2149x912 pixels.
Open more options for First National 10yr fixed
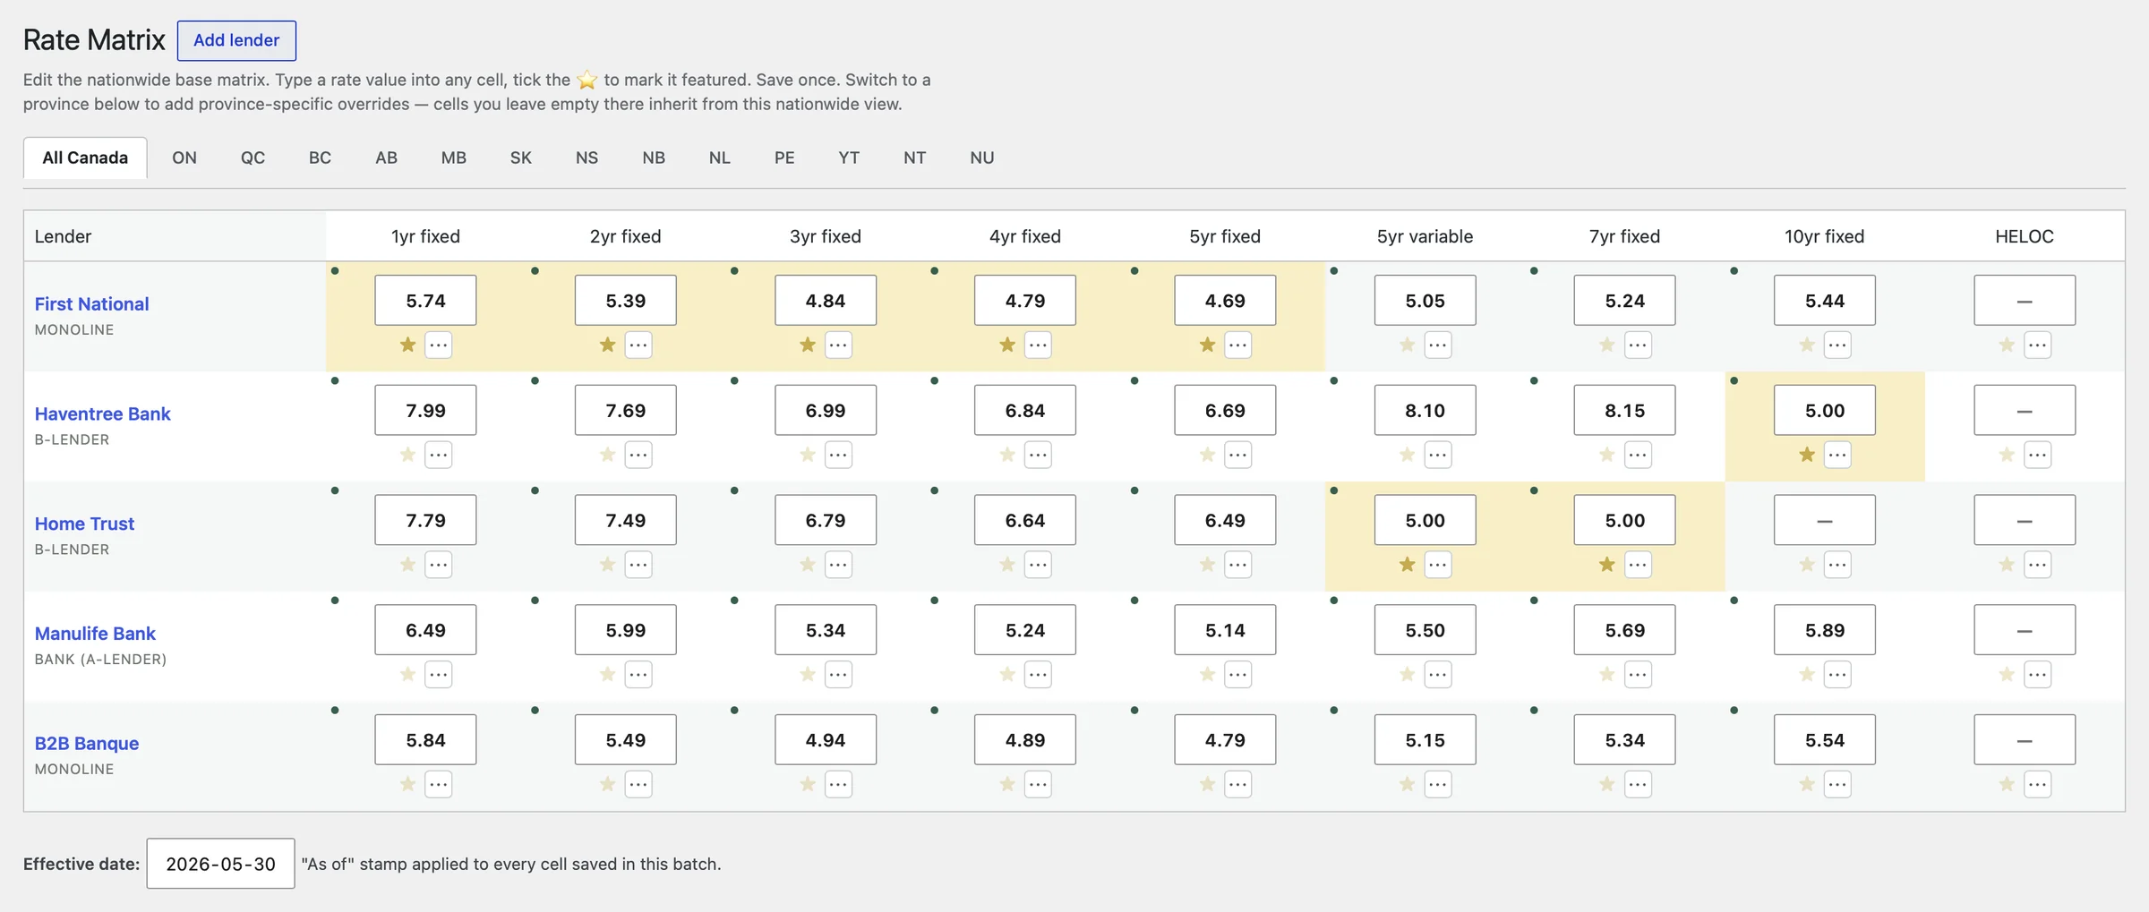click(x=1837, y=345)
